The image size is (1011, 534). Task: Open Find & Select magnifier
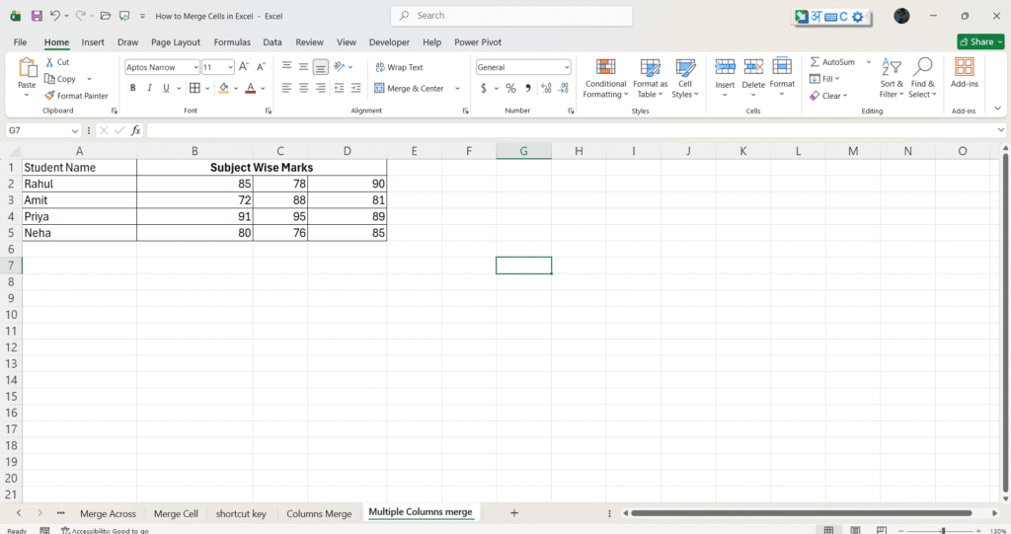click(922, 78)
